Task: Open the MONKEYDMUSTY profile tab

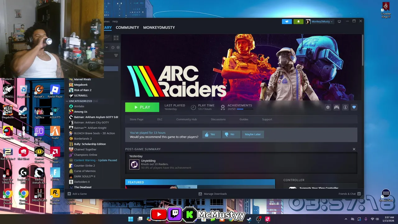Action: 159,27
